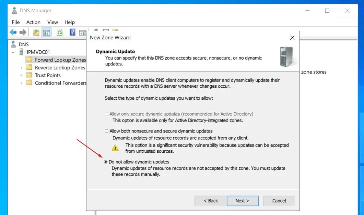Expand the Reverse Lookup Zones node

pos(21,68)
